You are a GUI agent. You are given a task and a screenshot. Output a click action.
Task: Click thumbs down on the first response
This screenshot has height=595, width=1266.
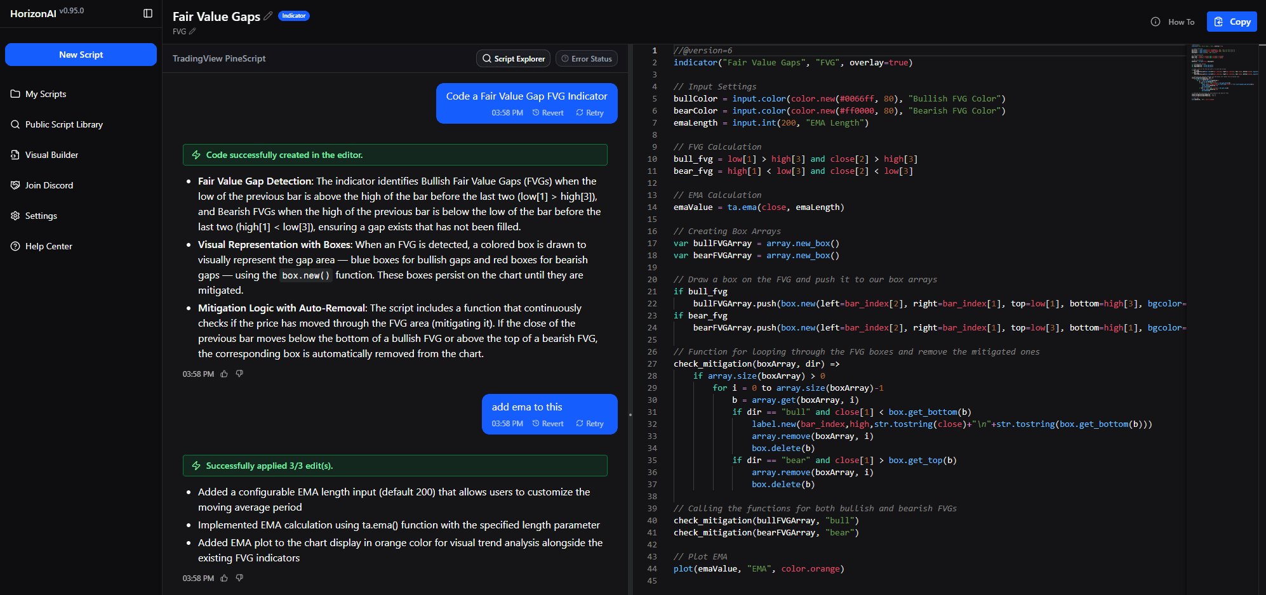(x=239, y=374)
